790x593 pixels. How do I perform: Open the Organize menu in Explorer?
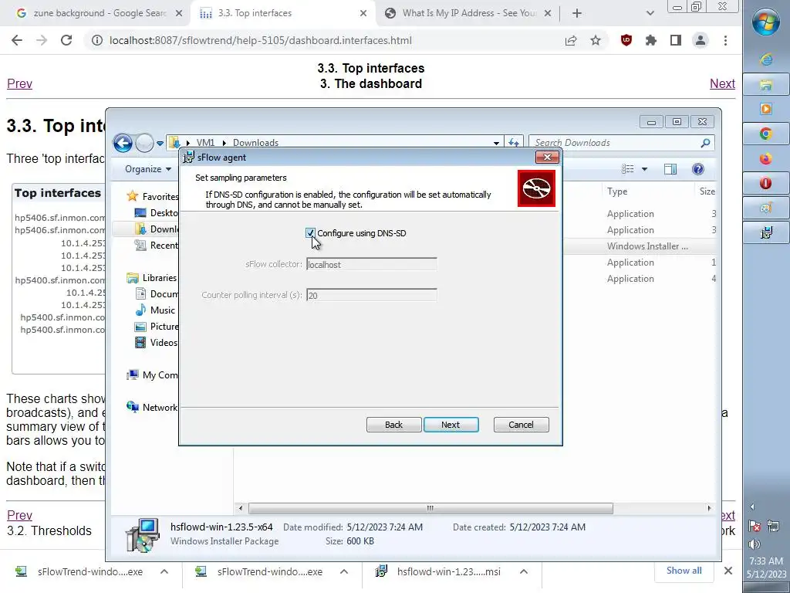(148, 169)
